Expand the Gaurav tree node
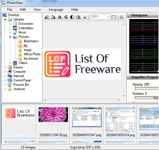Screen dimensions: 159x150 (x=5, y=67)
